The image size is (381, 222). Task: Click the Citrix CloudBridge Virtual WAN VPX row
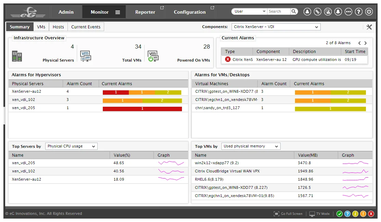click(x=282, y=171)
